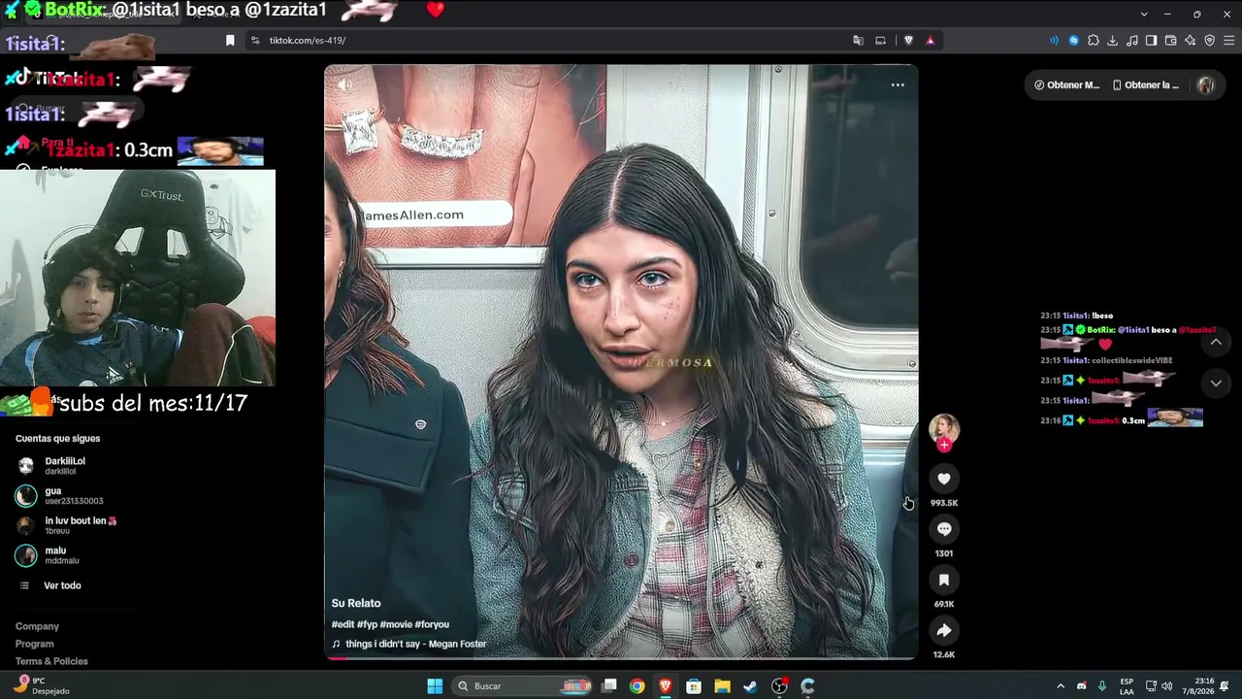Open Task View on the taskbar
Image resolution: width=1242 pixels, height=699 pixels.
(x=609, y=686)
